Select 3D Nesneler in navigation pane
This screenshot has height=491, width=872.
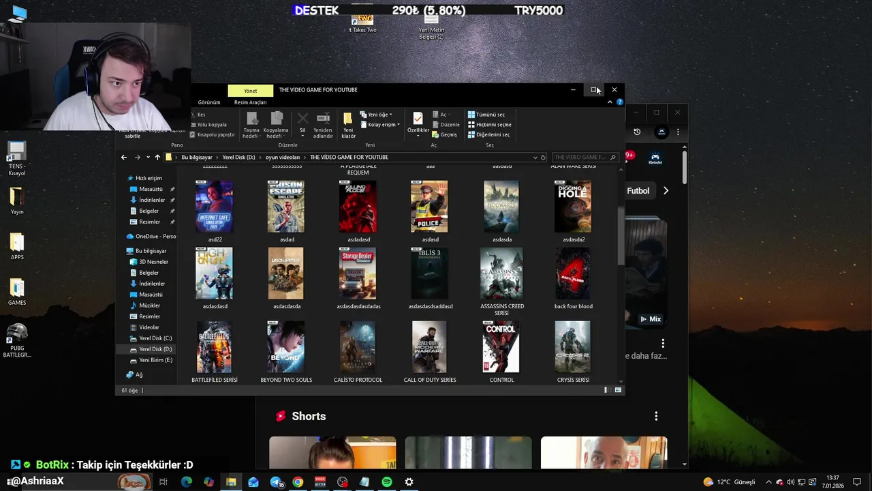(149, 262)
